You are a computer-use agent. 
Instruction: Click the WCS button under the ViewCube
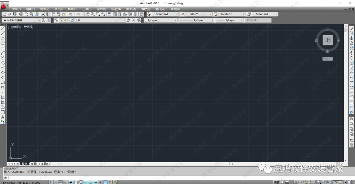point(327,59)
